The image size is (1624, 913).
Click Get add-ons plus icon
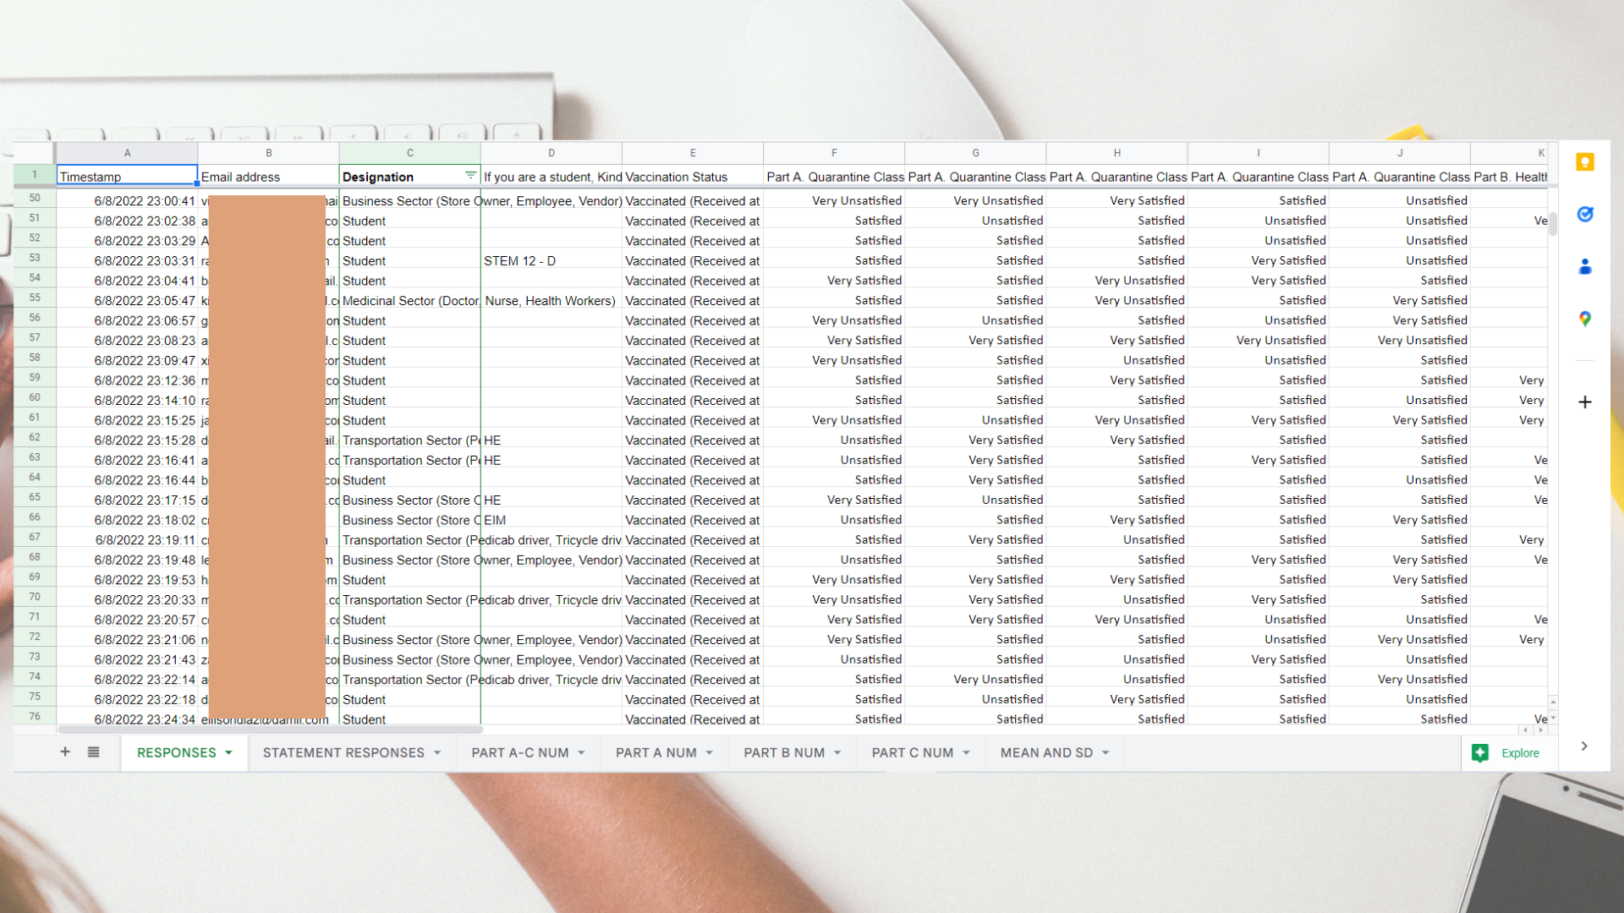pos(1585,402)
